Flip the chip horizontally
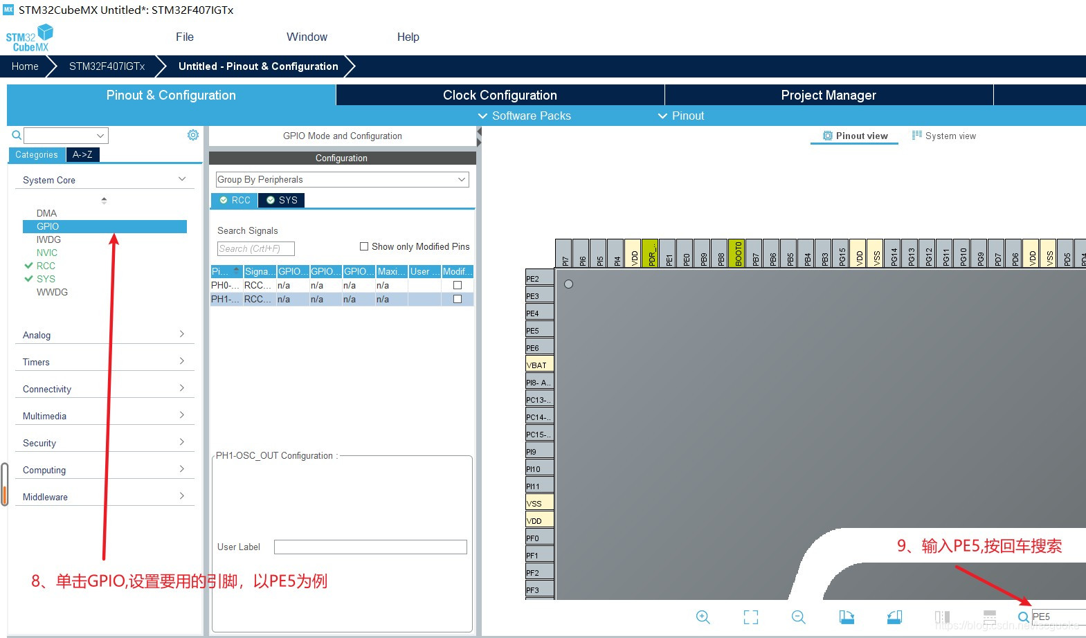This screenshot has height=638, width=1086. tap(942, 617)
